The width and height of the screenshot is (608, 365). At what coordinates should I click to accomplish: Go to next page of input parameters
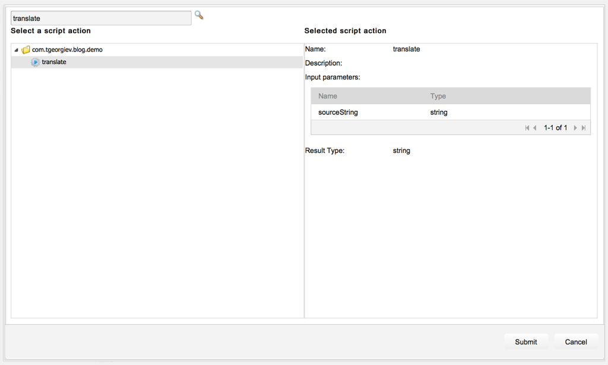575,128
